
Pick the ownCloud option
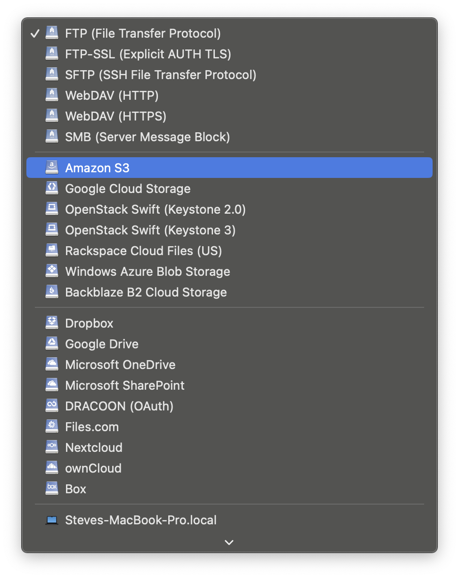point(229,468)
